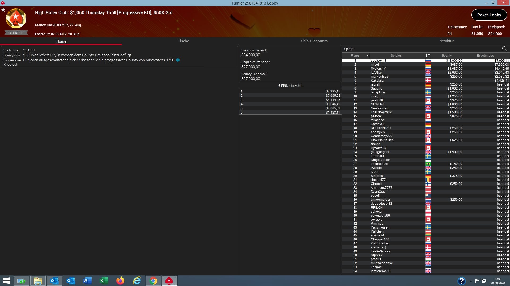This screenshot has height=286, width=510.
Task: Click the Poker-Lobby button
Action: (489, 15)
